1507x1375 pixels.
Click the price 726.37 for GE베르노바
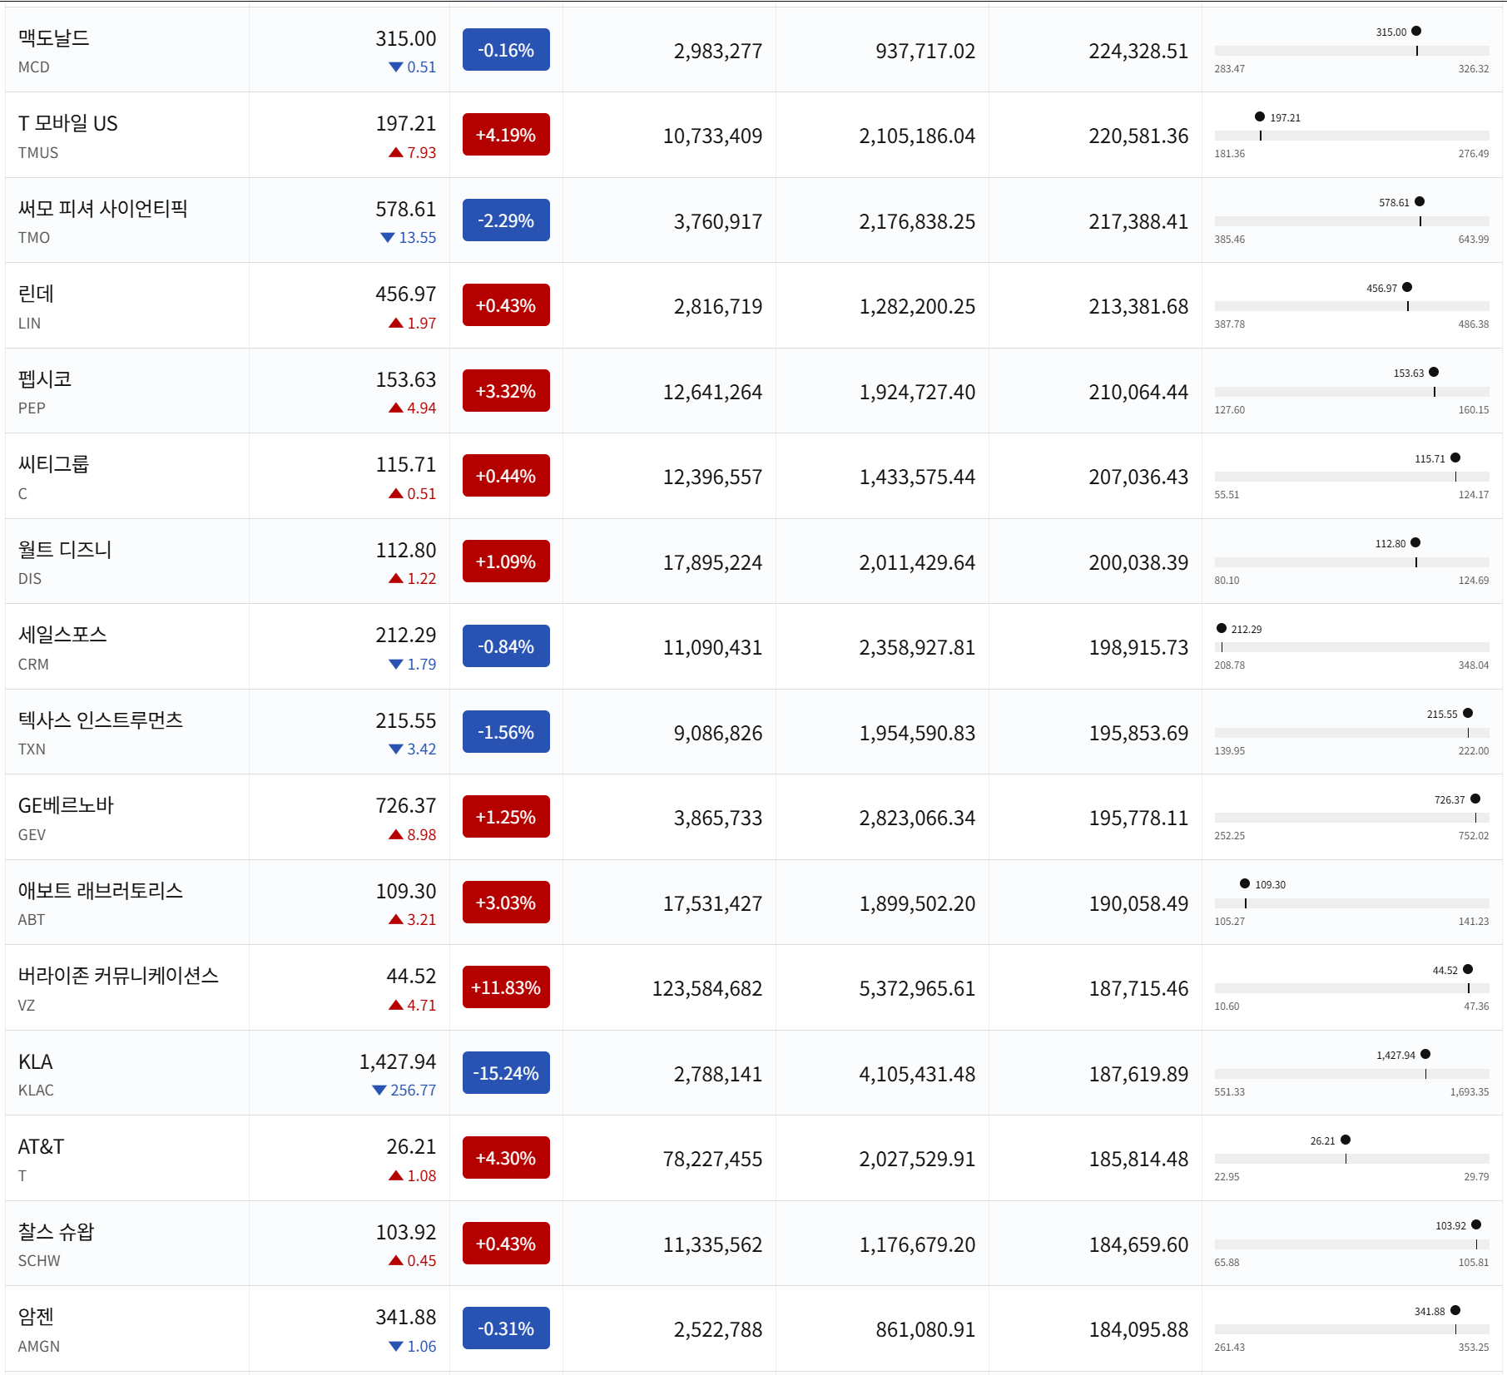click(x=406, y=805)
